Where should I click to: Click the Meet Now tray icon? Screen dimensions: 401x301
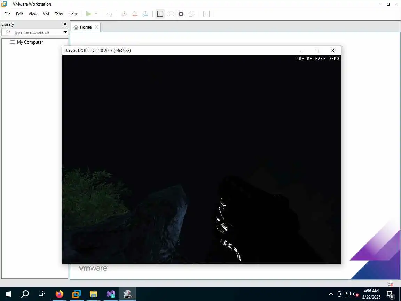pos(339,294)
